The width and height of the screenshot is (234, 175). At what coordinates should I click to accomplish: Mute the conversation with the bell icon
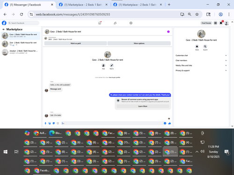tap(197, 47)
